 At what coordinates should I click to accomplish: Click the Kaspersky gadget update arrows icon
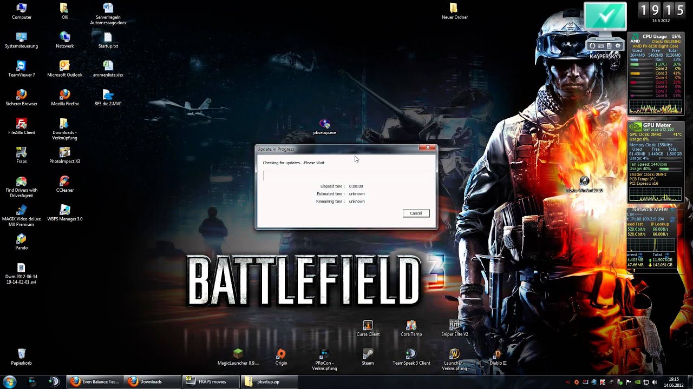click(592, 46)
